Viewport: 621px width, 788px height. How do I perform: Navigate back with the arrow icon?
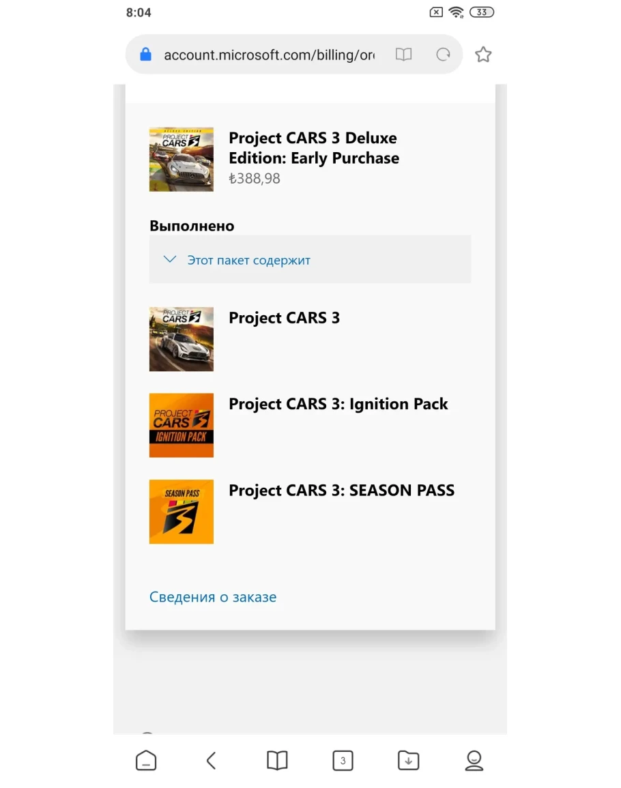point(212,760)
